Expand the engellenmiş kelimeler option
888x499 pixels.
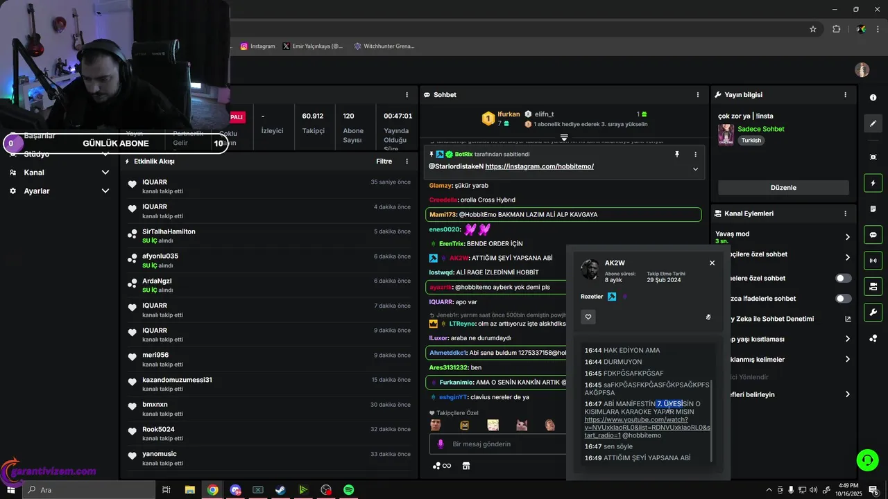pos(847,360)
